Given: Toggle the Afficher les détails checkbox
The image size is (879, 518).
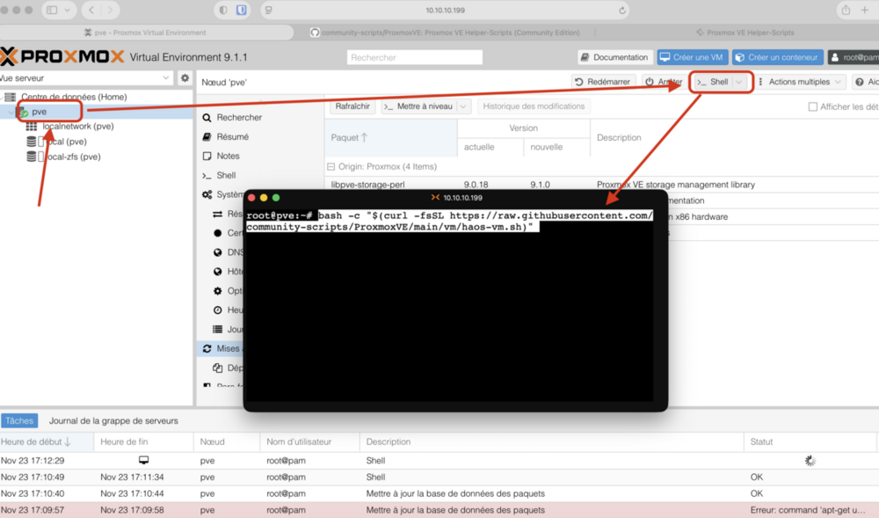Looking at the screenshot, I should pos(812,106).
